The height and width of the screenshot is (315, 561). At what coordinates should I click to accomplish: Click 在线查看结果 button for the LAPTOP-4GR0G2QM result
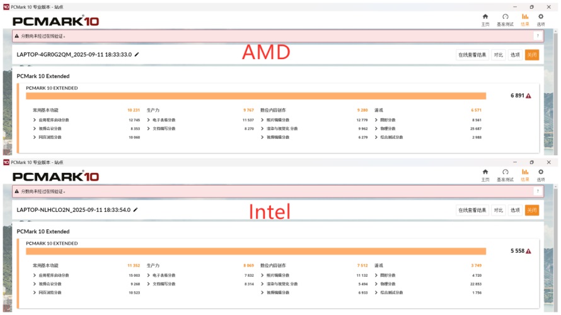472,55
